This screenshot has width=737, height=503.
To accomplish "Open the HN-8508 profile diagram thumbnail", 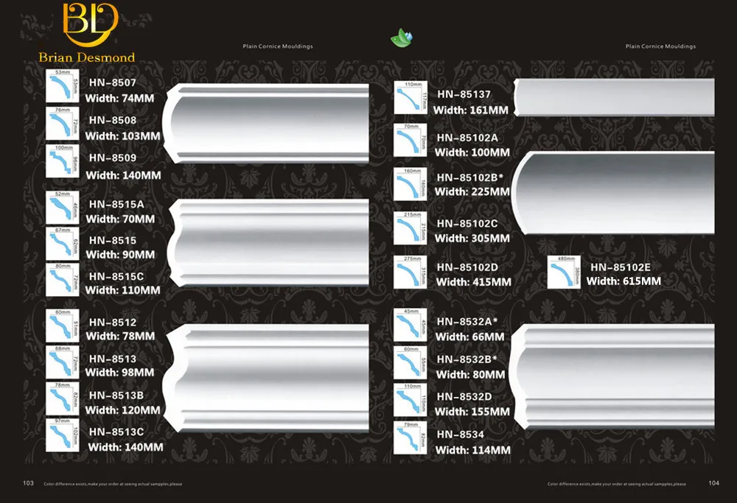I will click(x=63, y=123).
